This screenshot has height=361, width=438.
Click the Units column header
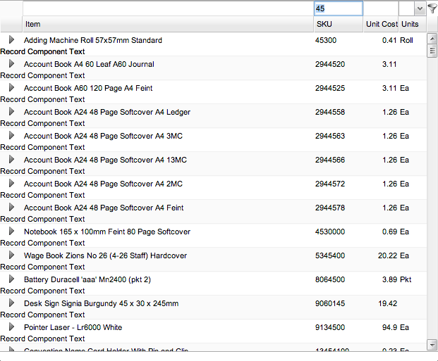(410, 24)
